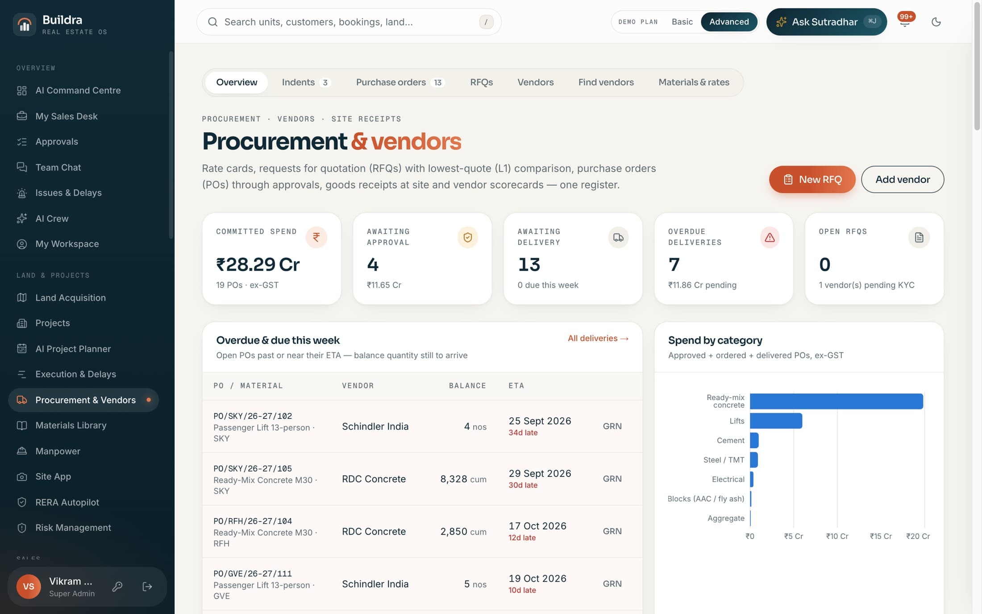Open AI Command Centre in sidebar
This screenshot has width=982, height=614.
coord(83,91)
